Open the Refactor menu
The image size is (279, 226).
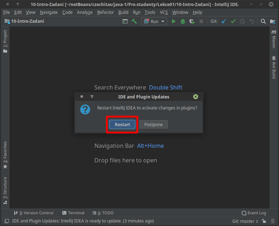click(105, 12)
